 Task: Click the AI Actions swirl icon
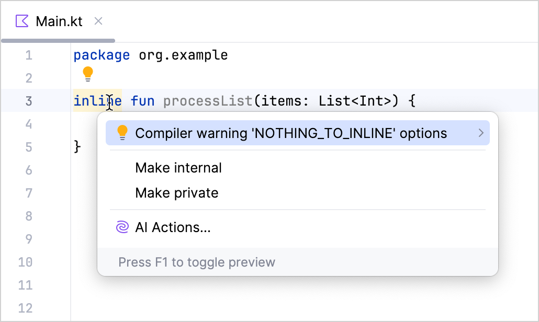coord(121,227)
